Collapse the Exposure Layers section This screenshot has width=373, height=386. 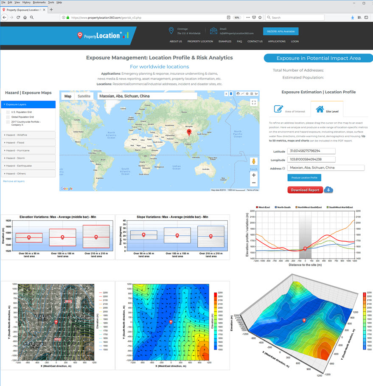point(28,104)
